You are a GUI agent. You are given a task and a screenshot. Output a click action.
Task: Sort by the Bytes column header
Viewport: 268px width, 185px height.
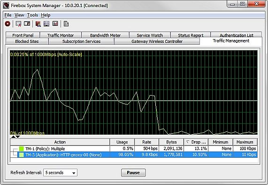[171, 142]
